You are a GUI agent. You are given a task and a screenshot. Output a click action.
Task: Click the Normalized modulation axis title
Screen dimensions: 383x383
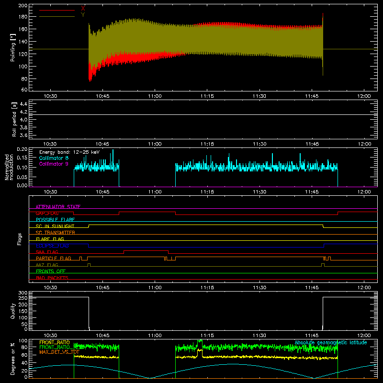pyautogui.click(x=9, y=167)
